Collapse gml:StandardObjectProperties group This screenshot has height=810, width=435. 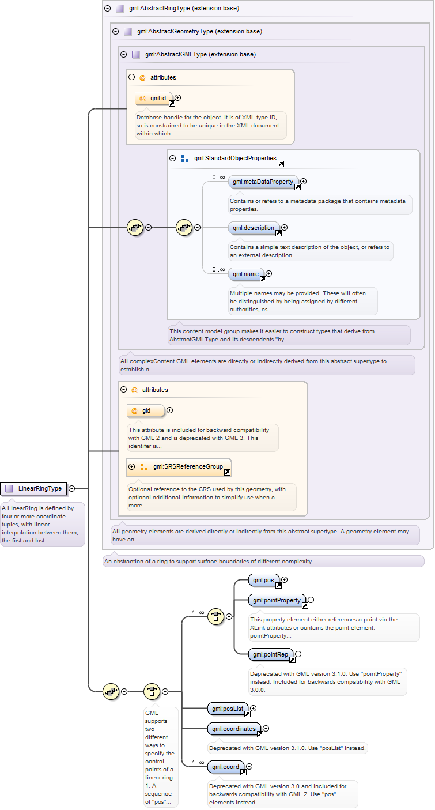click(172, 158)
